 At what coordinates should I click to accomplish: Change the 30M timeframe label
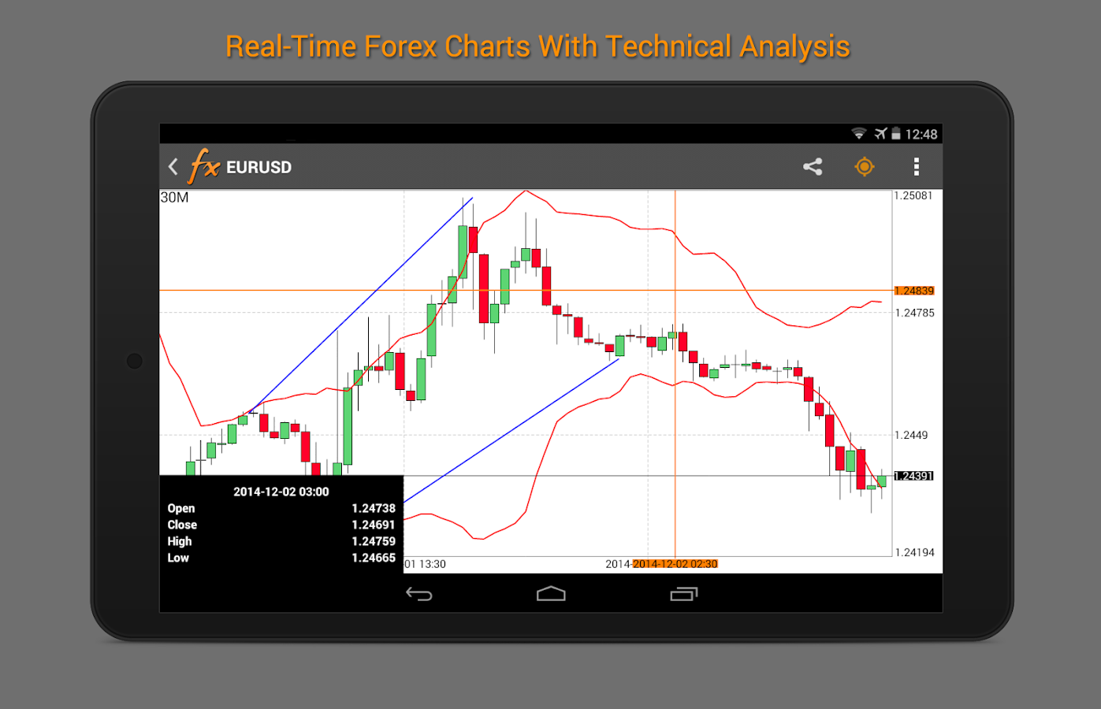pos(175,198)
